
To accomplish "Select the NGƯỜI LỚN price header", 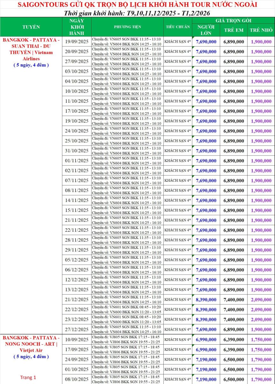I will pos(206,30).
